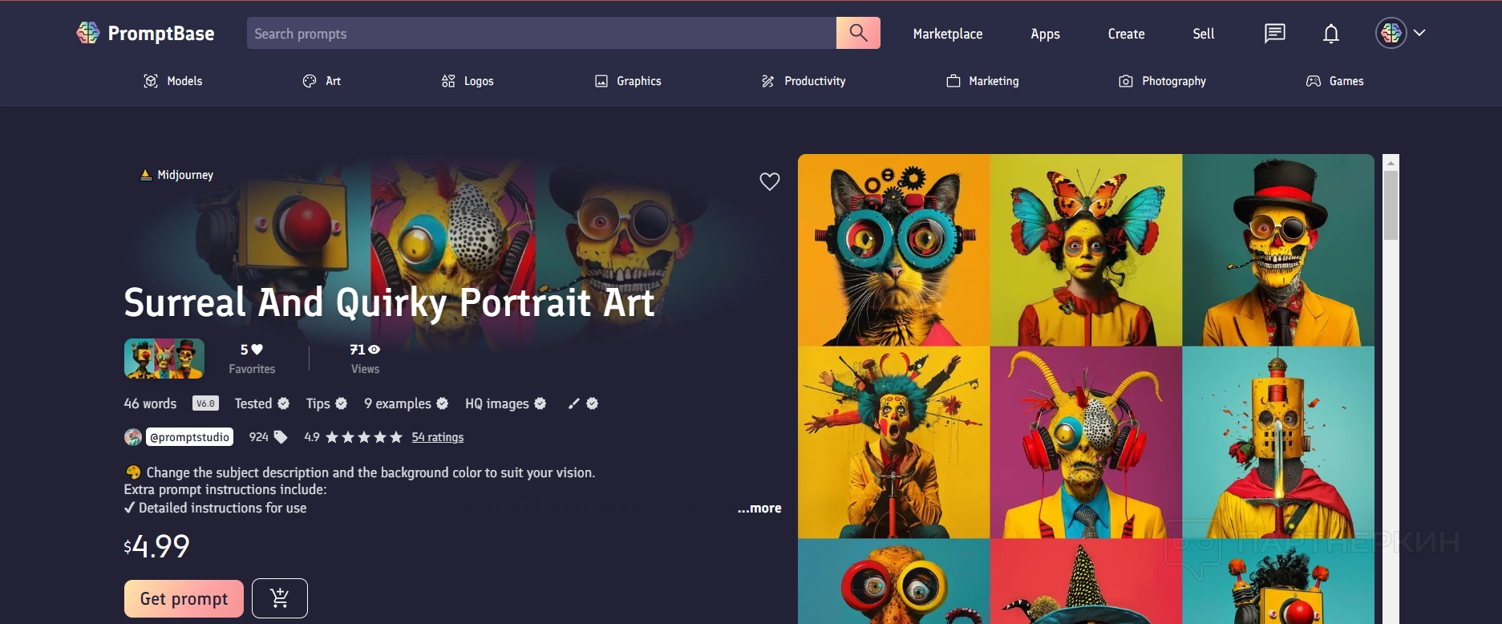Click the PromptBase logo
The image size is (1502, 624).
pos(145,33)
